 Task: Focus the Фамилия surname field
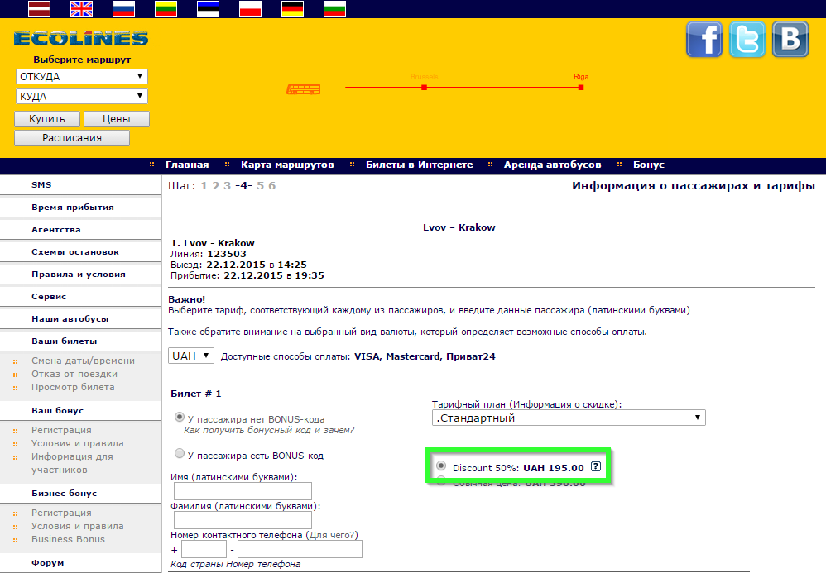pos(243,520)
